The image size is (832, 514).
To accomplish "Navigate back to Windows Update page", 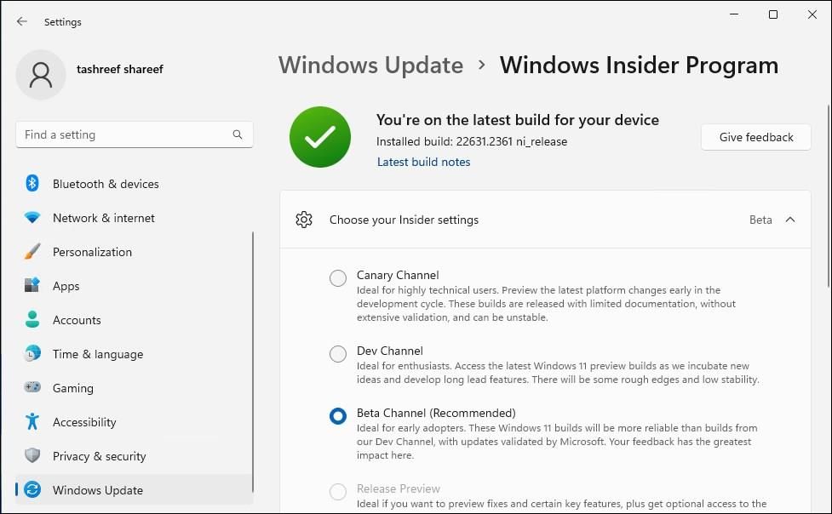I will [370, 65].
